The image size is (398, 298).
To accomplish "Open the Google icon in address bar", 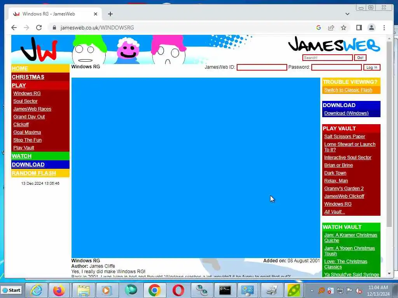I will (319, 28).
